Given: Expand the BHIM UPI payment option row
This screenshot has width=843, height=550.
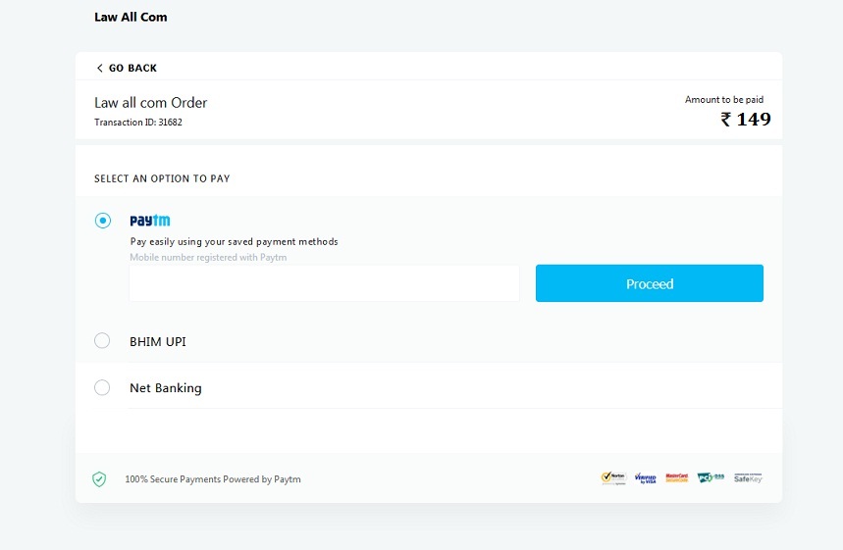Looking at the screenshot, I should point(429,341).
